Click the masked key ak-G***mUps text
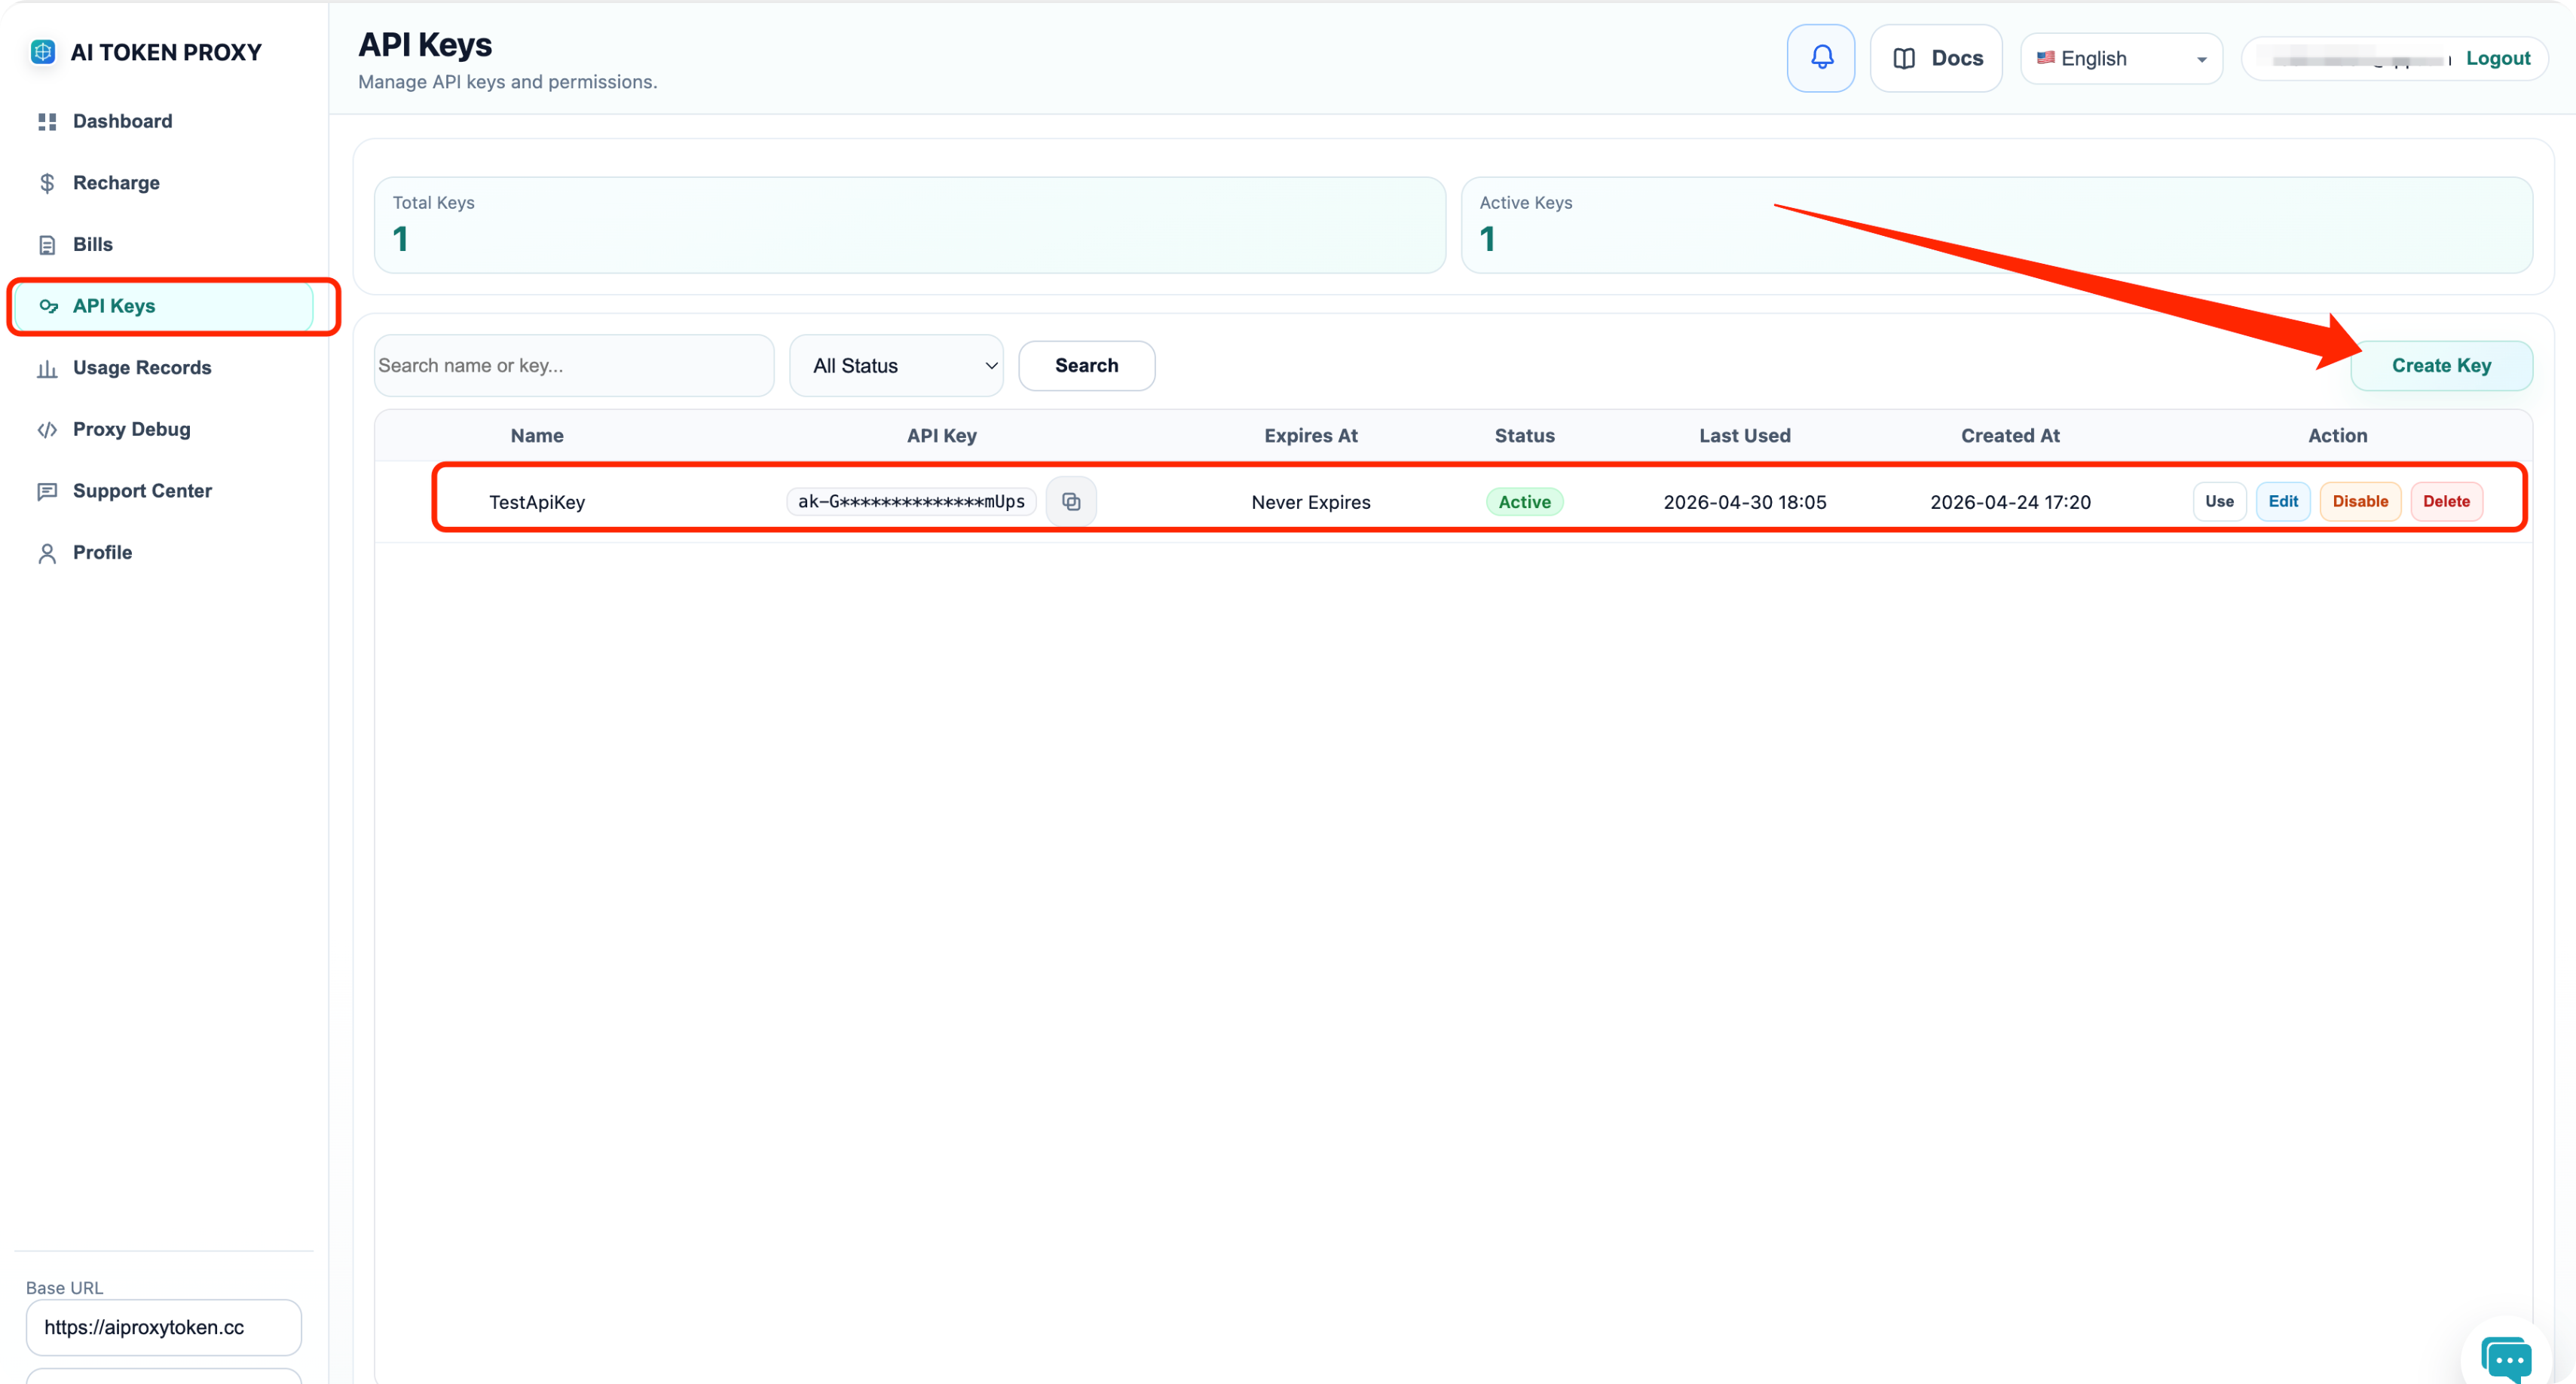Viewport: 2576px width, 1384px height. (x=911, y=502)
